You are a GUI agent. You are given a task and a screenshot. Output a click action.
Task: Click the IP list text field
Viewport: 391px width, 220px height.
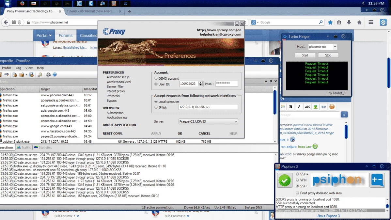[208, 107]
